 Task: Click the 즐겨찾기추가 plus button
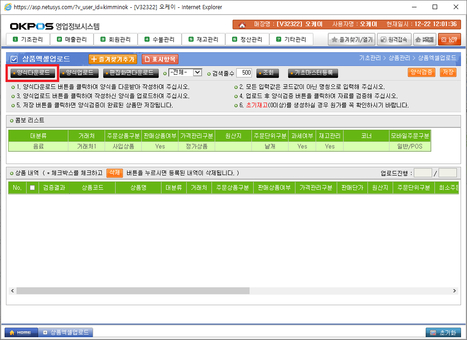pyautogui.click(x=113, y=59)
